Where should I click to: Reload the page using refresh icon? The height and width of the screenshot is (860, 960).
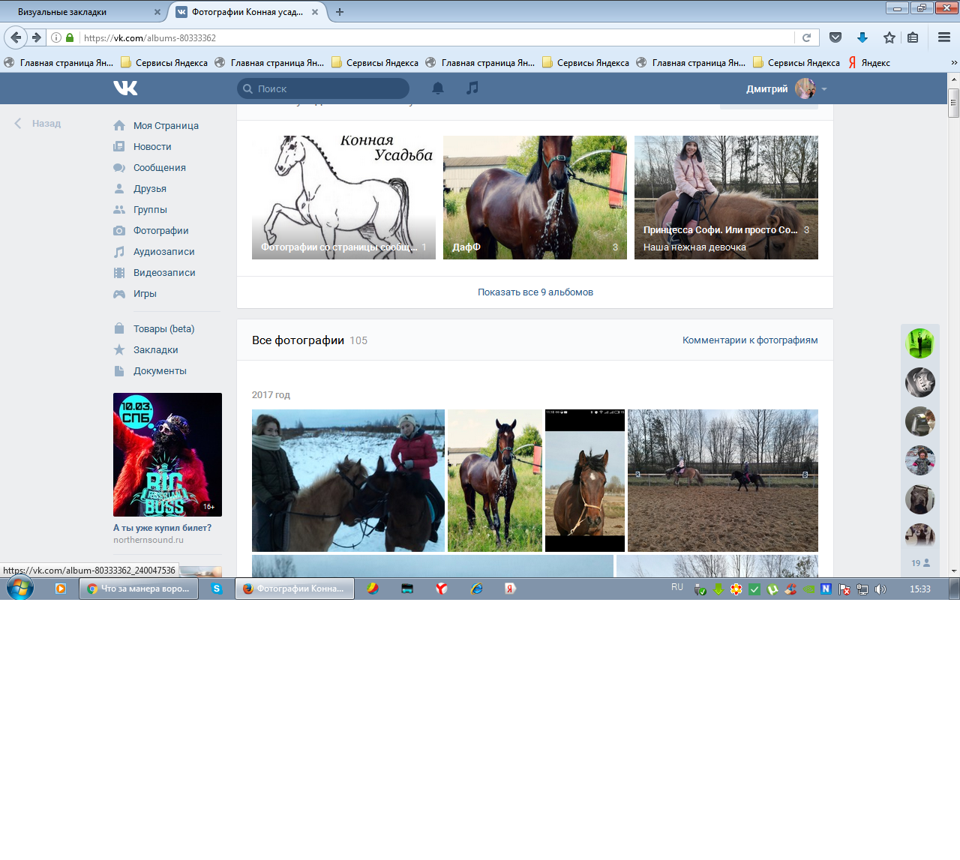tap(807, 37)
